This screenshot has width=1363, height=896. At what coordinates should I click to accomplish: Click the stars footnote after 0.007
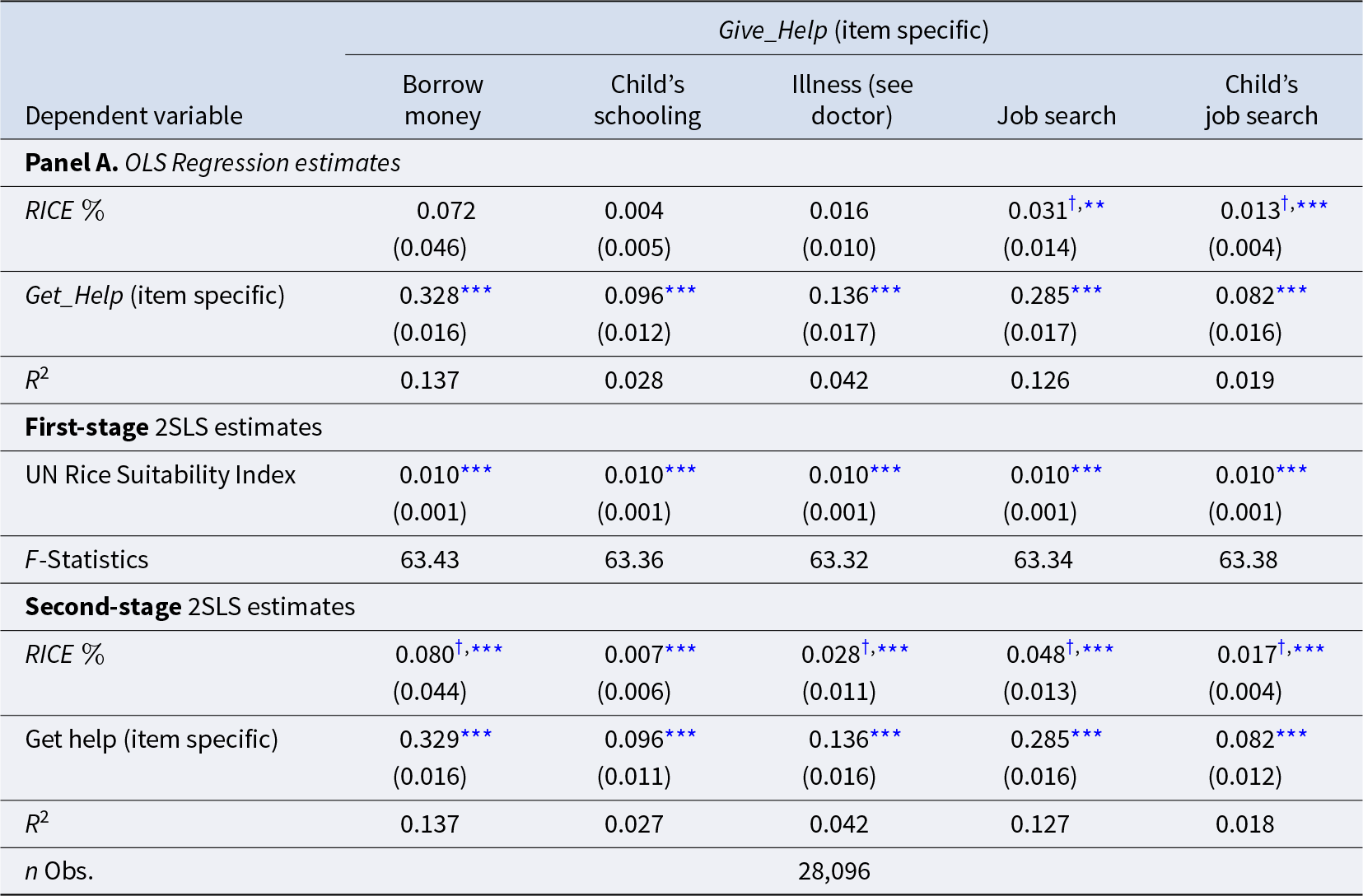tap(680, 650)
